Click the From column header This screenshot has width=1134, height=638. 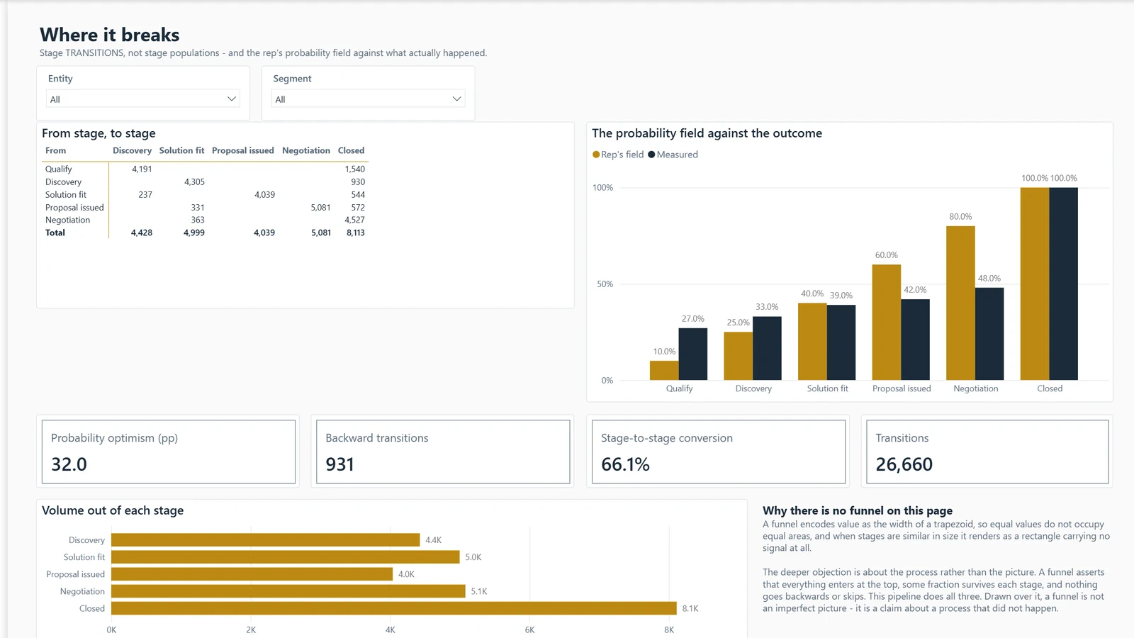click(x=55, y=150)
